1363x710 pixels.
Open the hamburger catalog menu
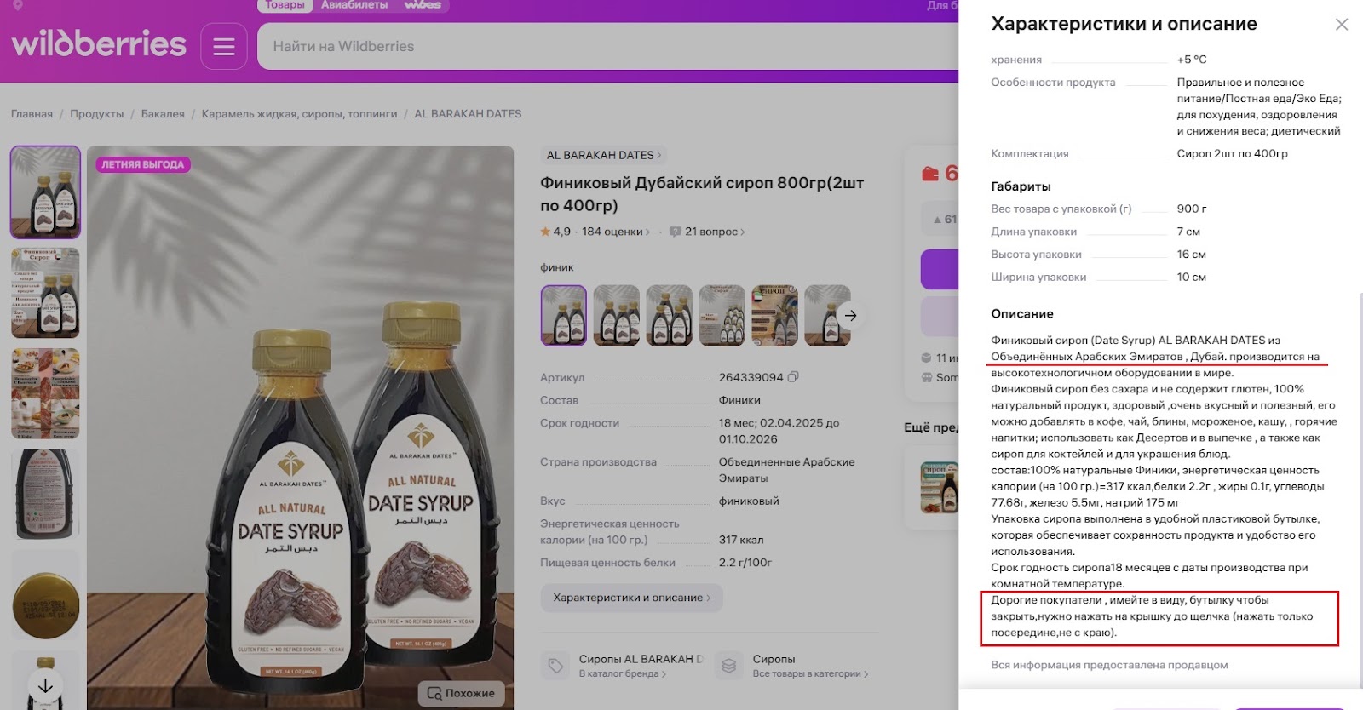(224, 46)
